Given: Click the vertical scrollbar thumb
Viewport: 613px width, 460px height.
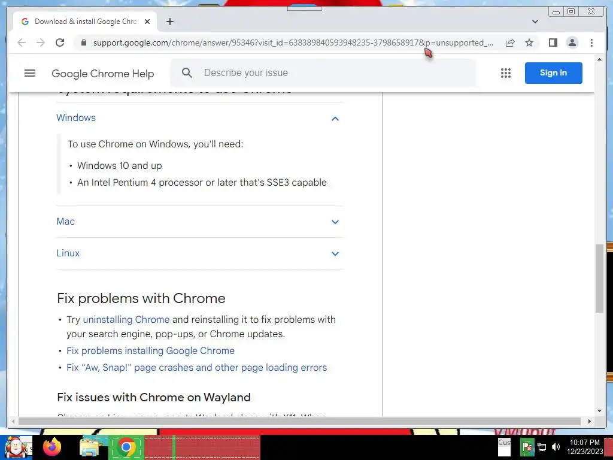Looking at the screenshot, I should click(599, 278).
